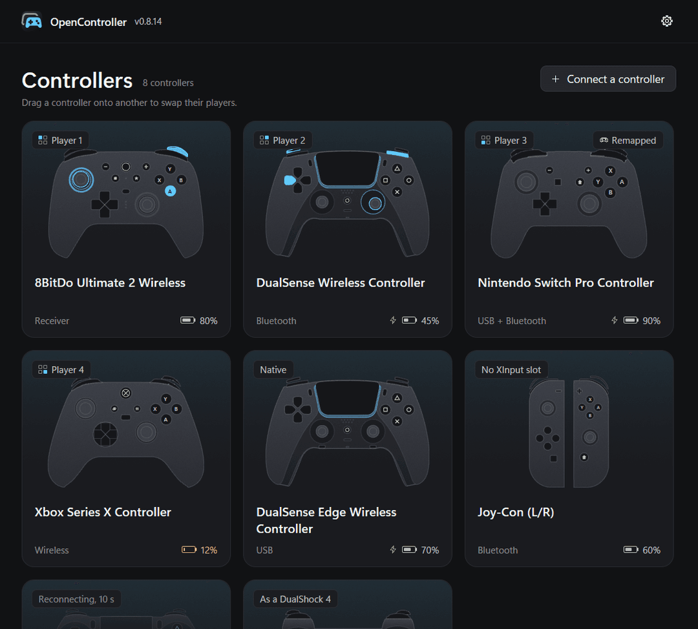Click Xbox low battery icon at 12%
The image size is (698, 629).
(x=189, y=550)
